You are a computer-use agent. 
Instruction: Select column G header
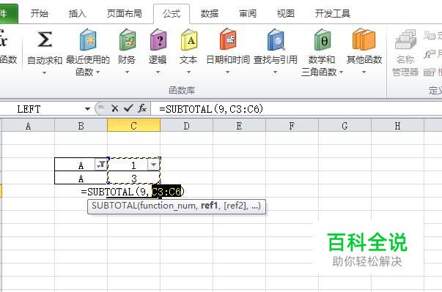pos(345,126)
